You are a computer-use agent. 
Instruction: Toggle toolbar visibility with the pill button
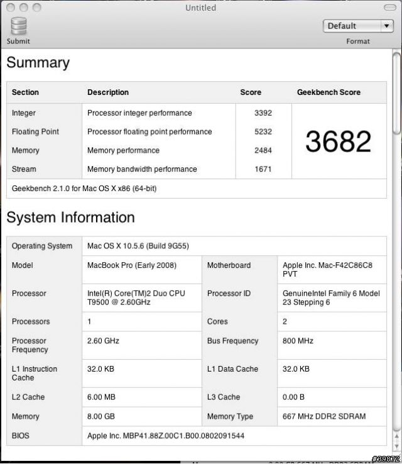389,8
